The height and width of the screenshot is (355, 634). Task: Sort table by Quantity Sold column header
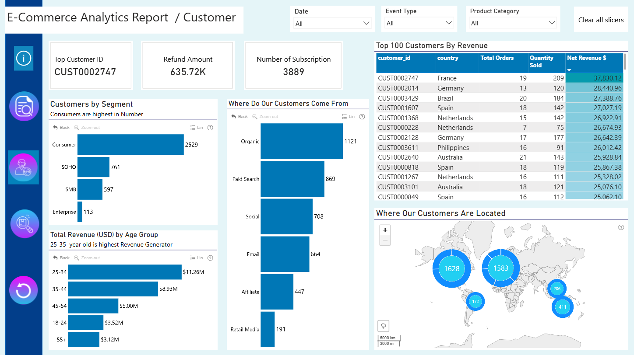tap(546, 63)
